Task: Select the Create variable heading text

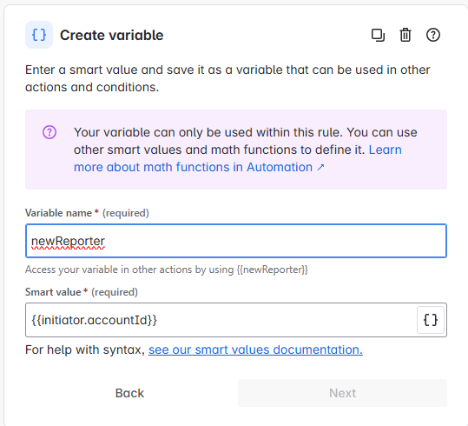Action: (x=112, y=36)
